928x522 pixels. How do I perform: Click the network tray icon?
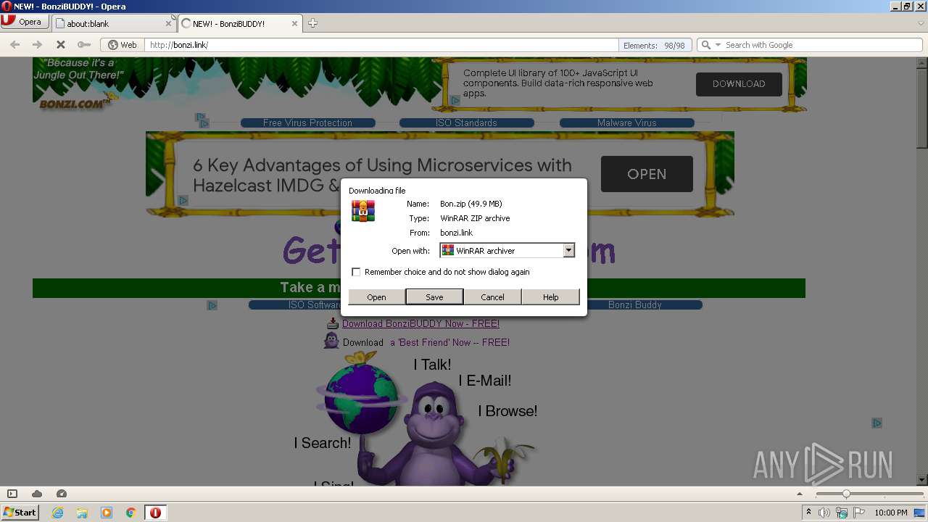coord(842,513)
